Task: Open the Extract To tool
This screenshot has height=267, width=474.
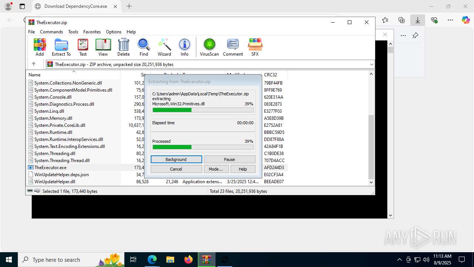Action: [x=61, y=47]
